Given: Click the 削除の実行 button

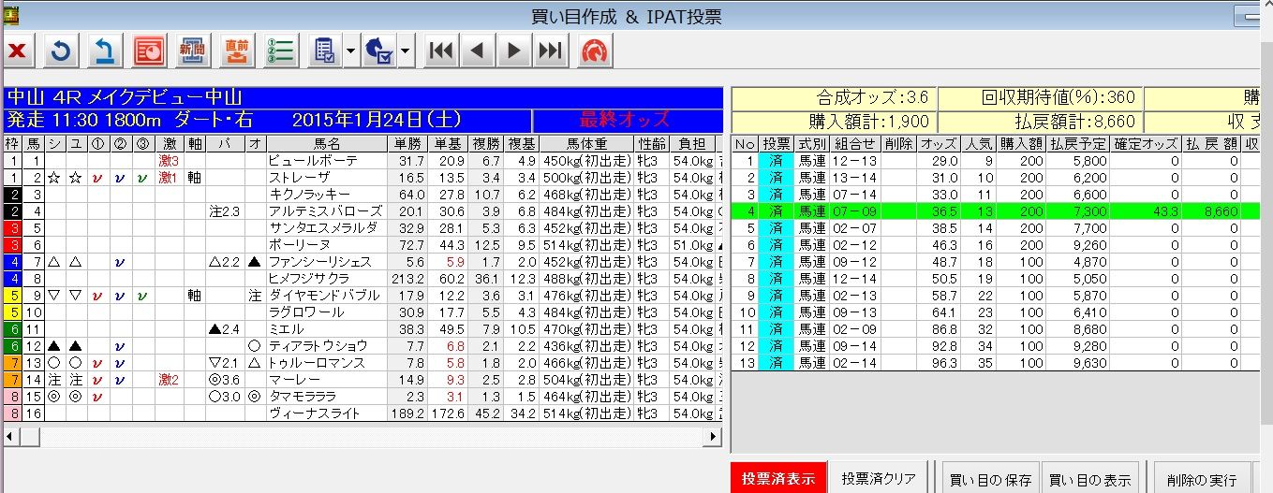Looking at the screenshot, I should click(1201, 479).
